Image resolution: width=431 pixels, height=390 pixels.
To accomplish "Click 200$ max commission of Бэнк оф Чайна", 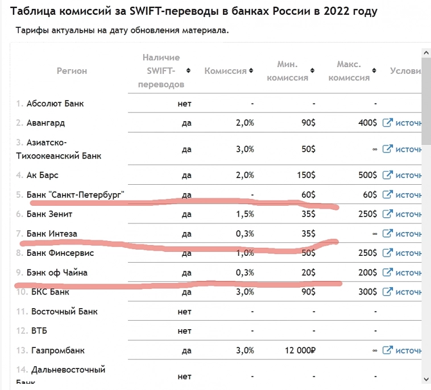I will [x=367, y=273].
